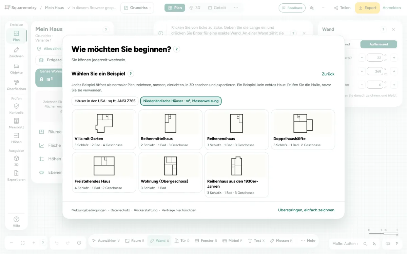Open the Kontrolle shield check in the sidebar
The height and width of the screenshot is (254, 407).
click(x=16, y=108)
